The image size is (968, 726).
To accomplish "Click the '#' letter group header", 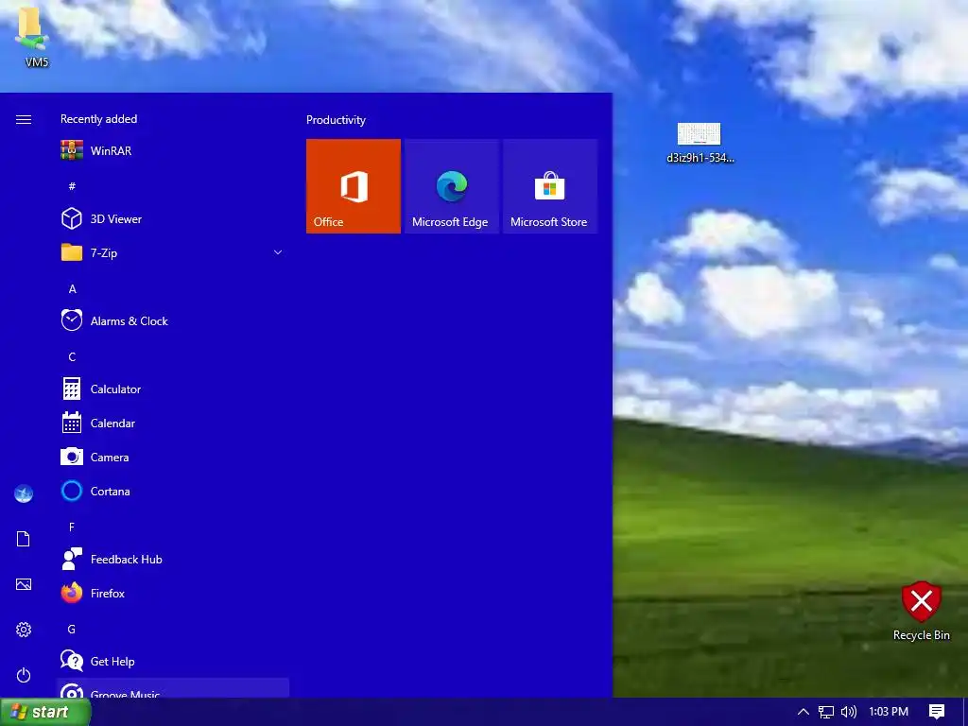I will click(x=72, y=186).
